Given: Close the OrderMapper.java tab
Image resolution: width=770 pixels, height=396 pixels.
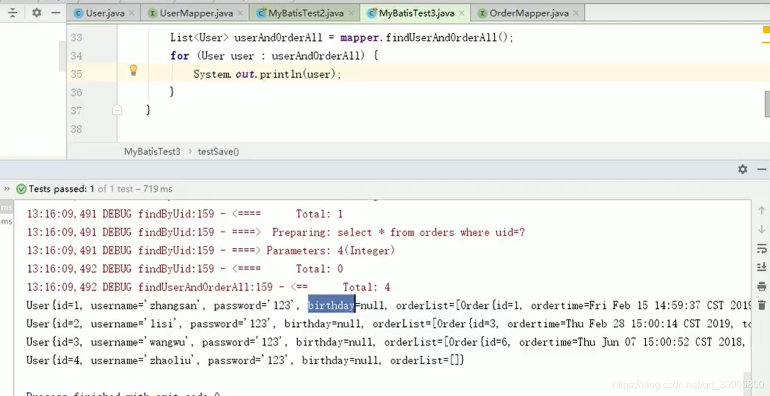Looking at the screenshot, I should (x=575, y=13).
